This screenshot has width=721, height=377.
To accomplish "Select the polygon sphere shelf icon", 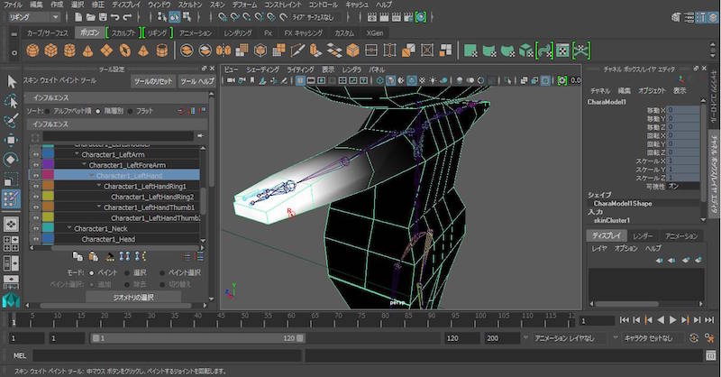I will tap(33, 50).
